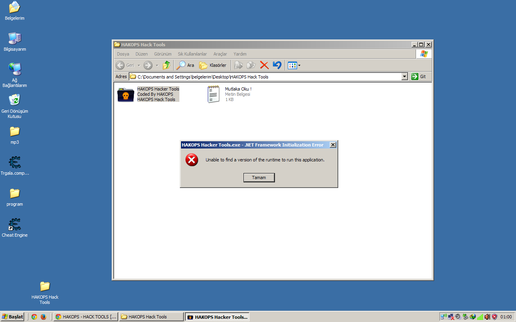The height and width of the screenshot is (322, 516).
Task: Open the Dosya menu in Explorer window
Action: coord(123,54)
